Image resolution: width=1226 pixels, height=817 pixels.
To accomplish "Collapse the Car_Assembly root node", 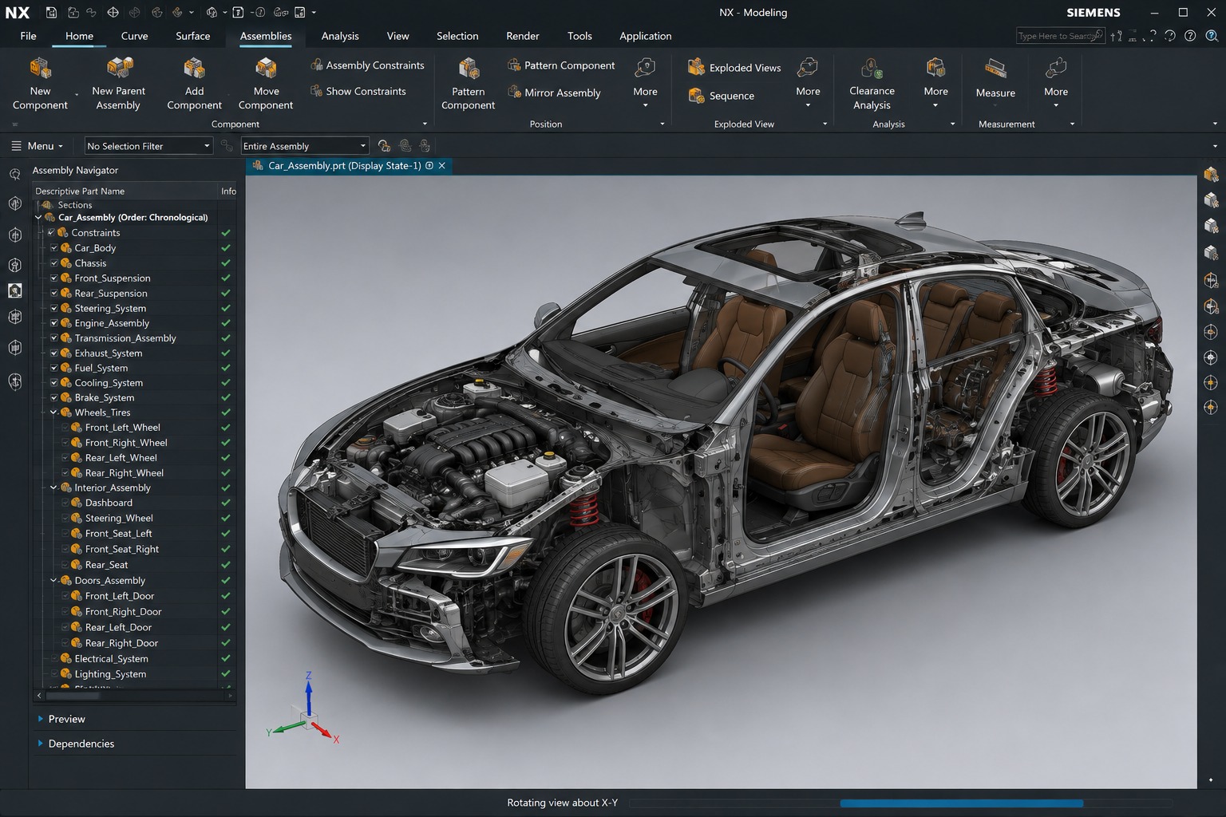I will pos(38,217).
